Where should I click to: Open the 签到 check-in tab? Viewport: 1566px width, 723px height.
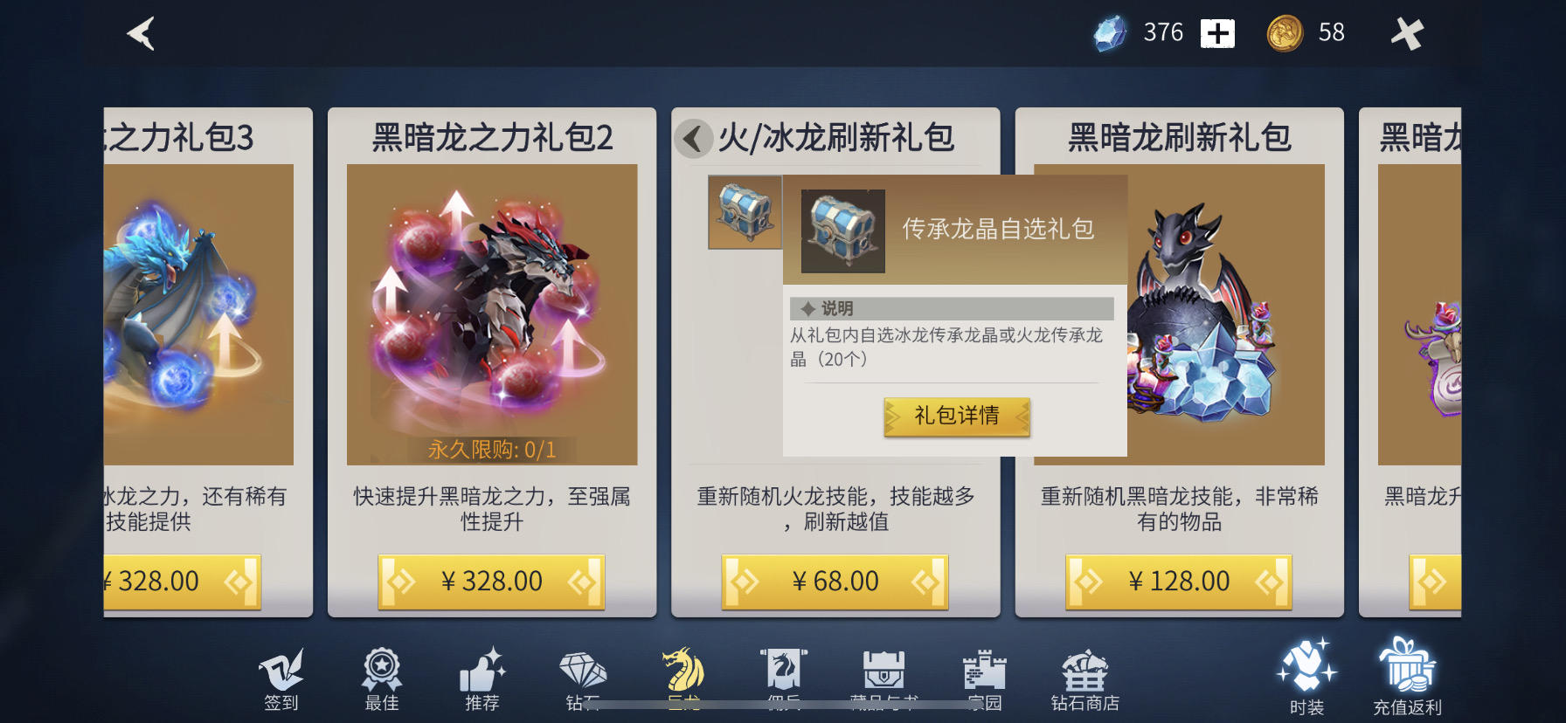(x=281, y=680)
